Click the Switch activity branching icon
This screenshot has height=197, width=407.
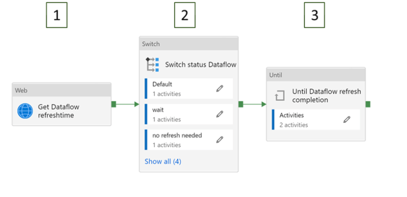tap(152, 65)
